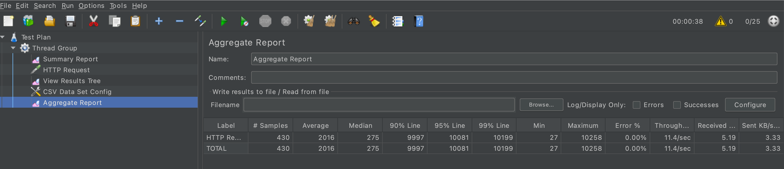This screenshot has width=784, height=169.
Task: Open the Options menu
Action: [x=91, y=5]
